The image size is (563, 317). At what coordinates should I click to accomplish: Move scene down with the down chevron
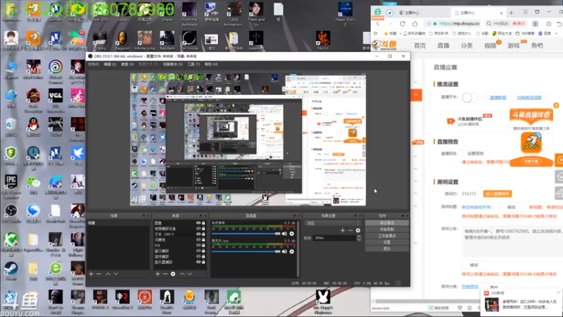[115, 274]
